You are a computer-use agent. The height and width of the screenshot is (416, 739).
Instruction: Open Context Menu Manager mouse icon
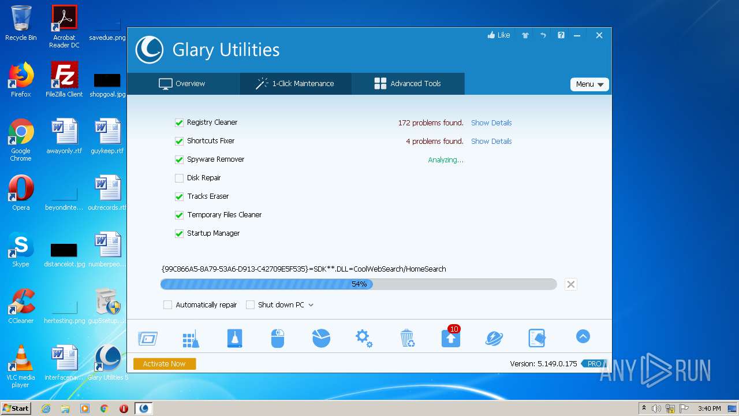(x=278, y=338)
